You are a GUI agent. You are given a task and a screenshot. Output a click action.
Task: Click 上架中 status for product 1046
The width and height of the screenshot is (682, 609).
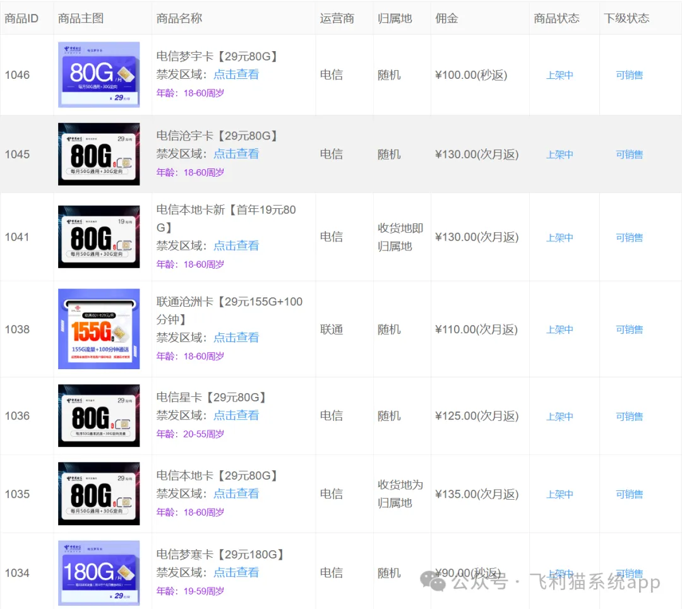coord(559,75)
